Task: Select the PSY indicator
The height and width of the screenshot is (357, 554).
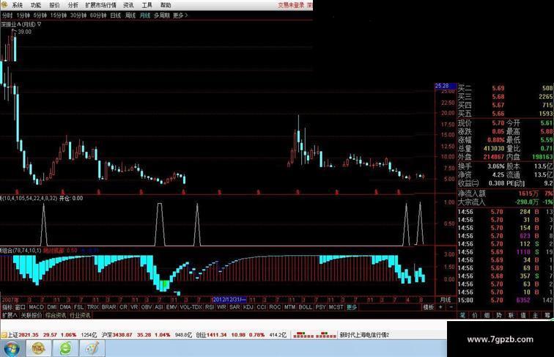Action: click(320, 307)
